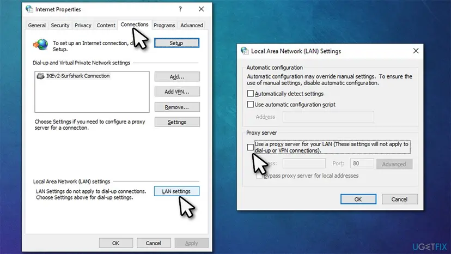Click the proxy server Advanced button

(x=394, y=164)
